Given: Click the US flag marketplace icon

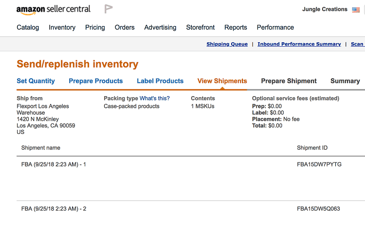Looking at the screenshot, I should point(356,10).
